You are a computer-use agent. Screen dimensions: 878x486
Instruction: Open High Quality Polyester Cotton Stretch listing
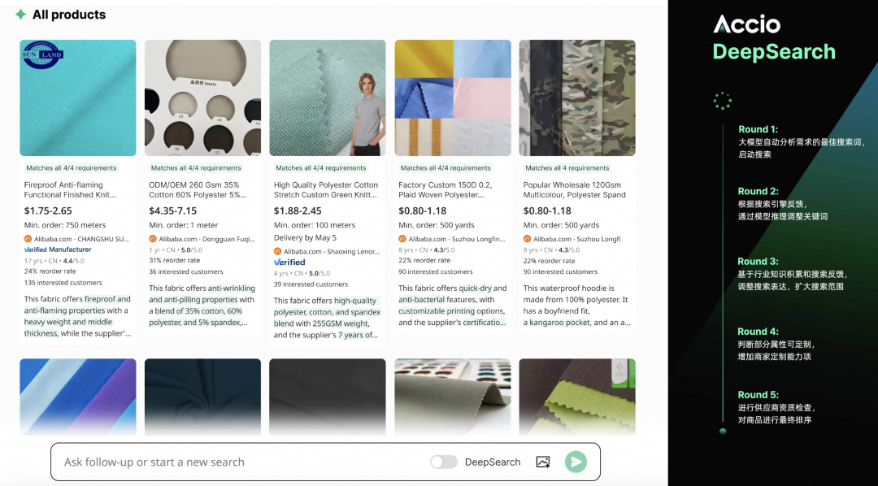[326, 190]
